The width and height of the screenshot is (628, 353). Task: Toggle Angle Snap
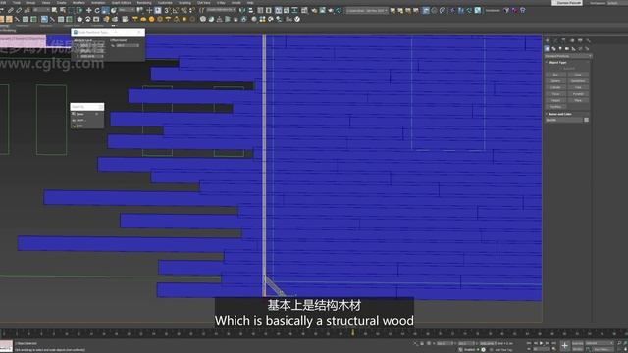[175, 10]
